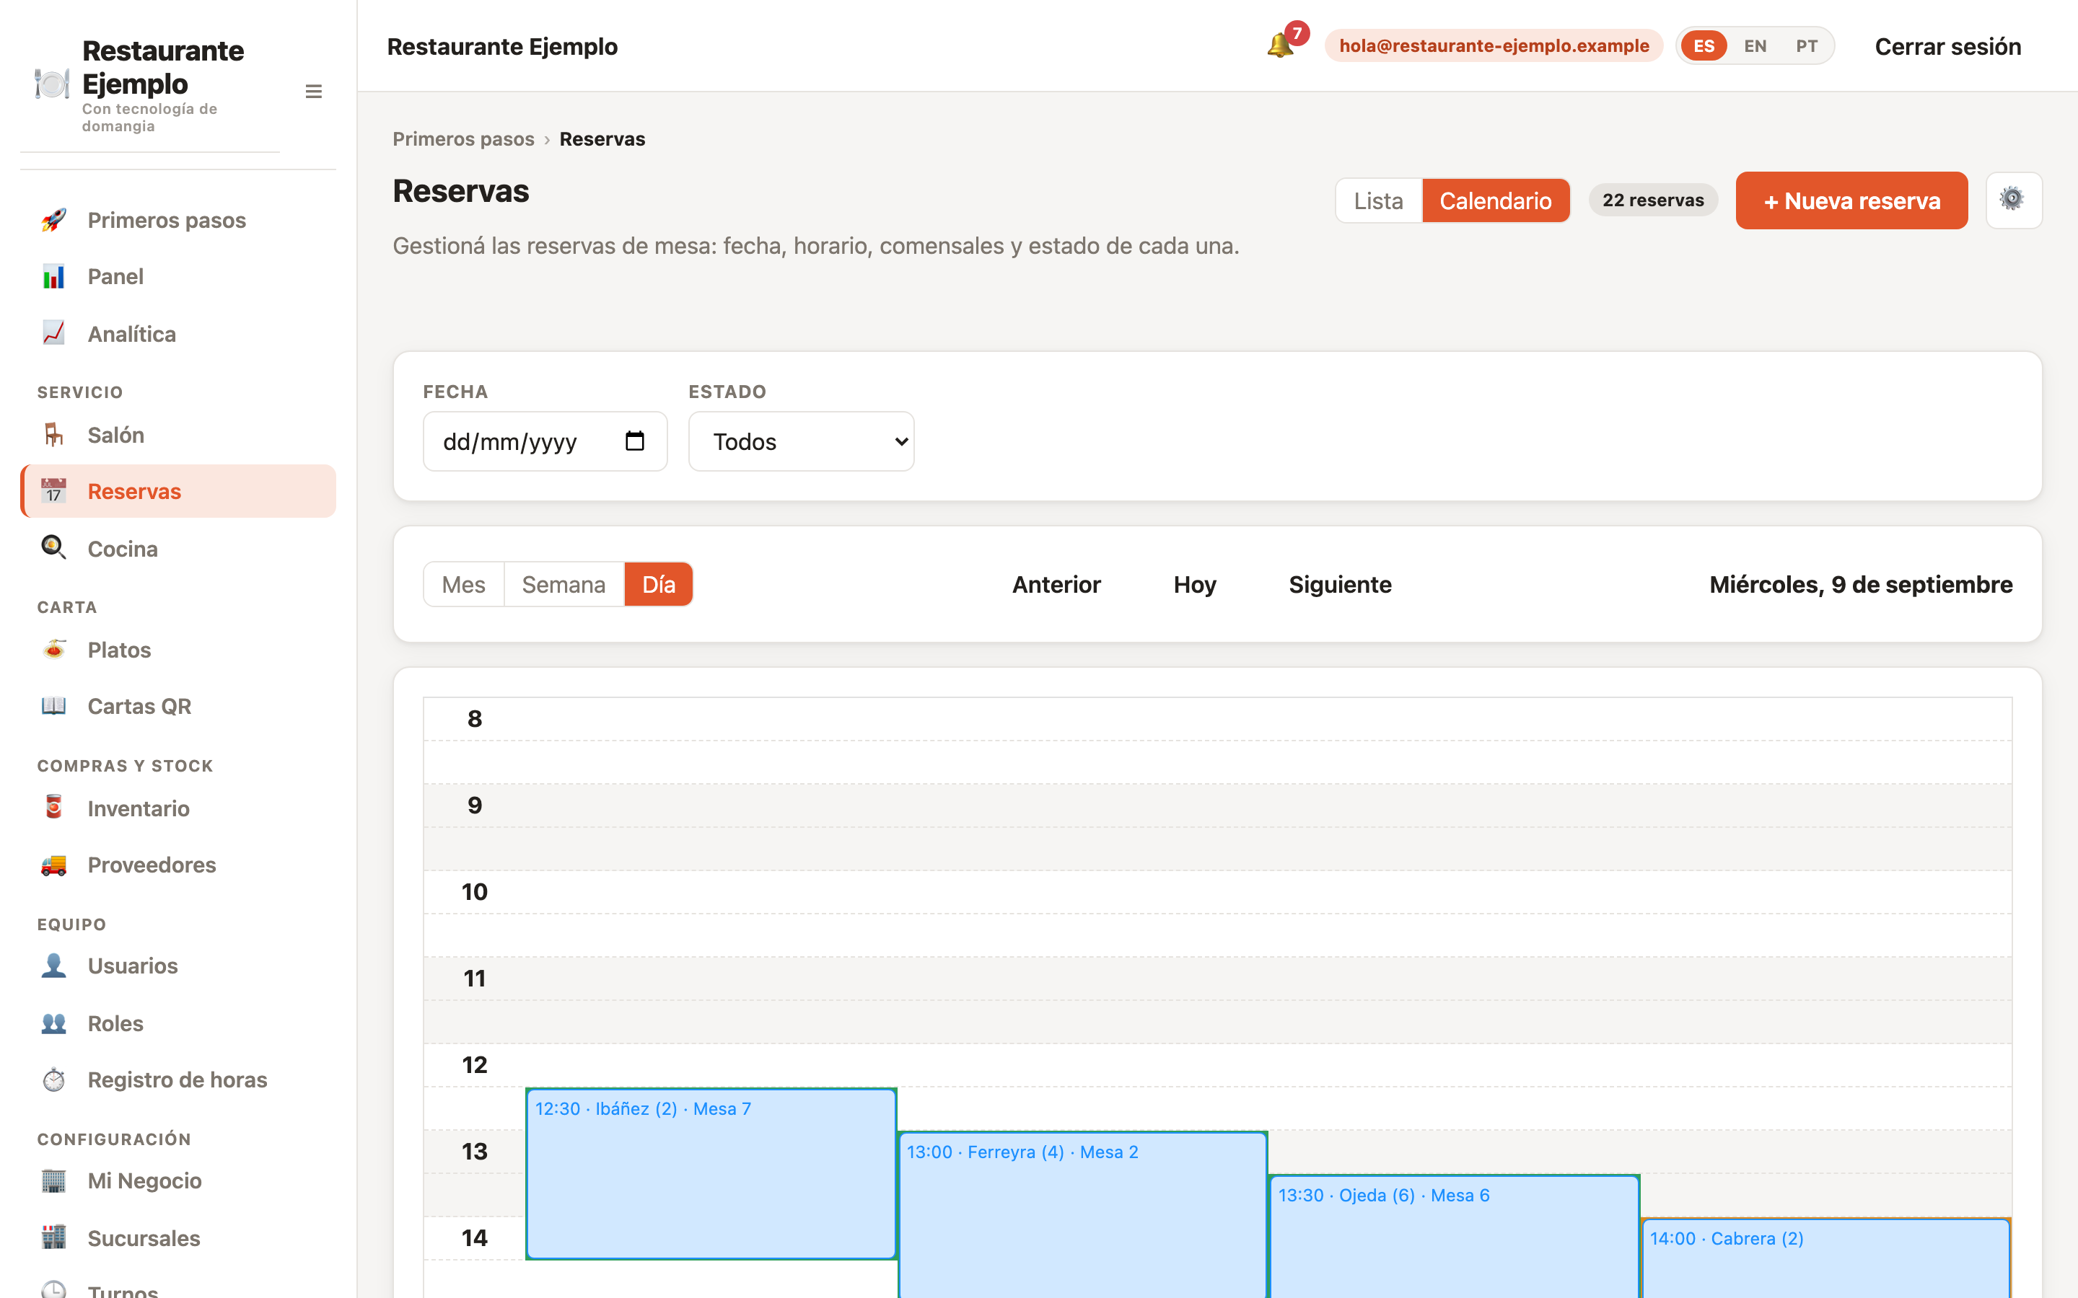Click the Primeros pasos rocket icon
This screenshot has width=2078, height=1298.
tap(53, 220)
